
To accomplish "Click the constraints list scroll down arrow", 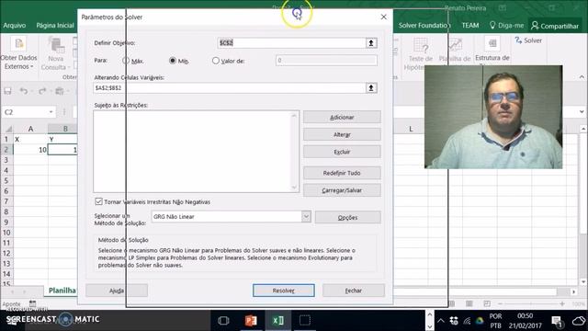I will (294, 188).
